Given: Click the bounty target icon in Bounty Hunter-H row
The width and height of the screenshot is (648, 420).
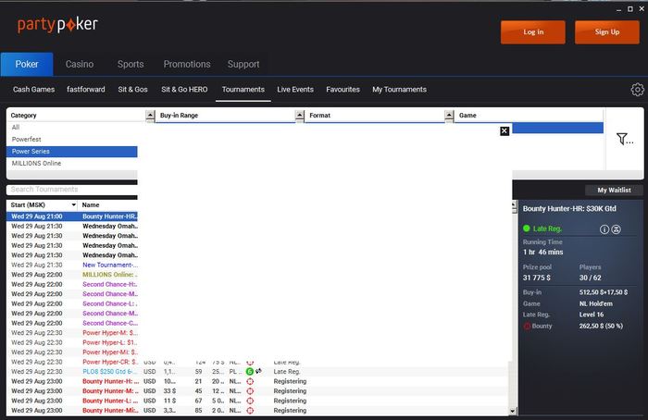Looking at the screenshot, I should click(250, 381).
